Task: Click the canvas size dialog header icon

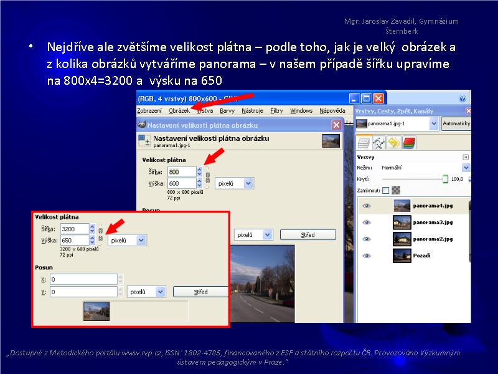Action: click(x=144, y=141)
